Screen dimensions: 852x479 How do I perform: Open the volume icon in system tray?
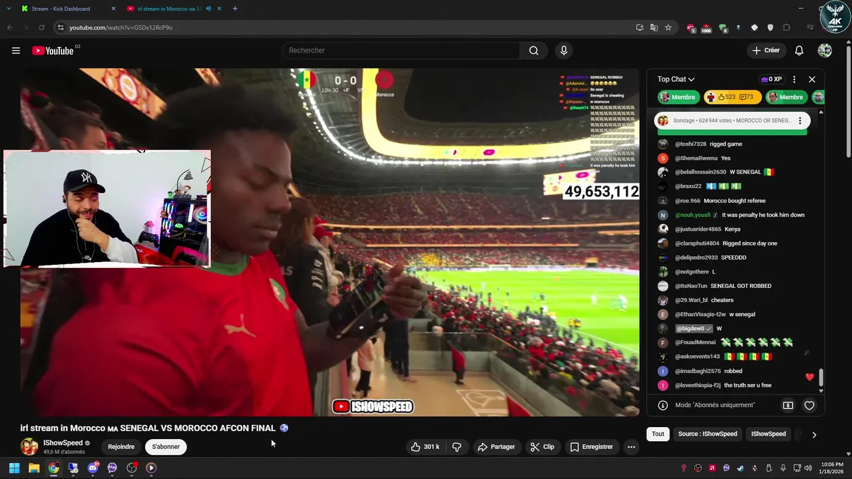(807, 468)
